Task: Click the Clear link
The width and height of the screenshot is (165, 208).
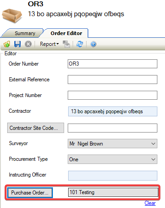Action: tap(150, 203)
